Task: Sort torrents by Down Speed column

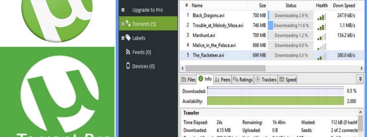Action: tap(344, 5)
